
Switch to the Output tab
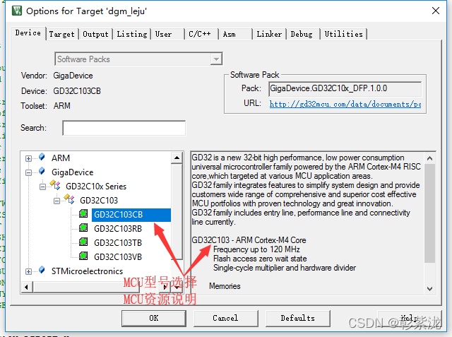click(x=95, y=34)
